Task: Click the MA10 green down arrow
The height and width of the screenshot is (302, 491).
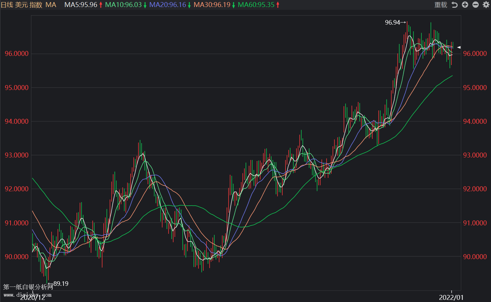Action: coord(145,5)
